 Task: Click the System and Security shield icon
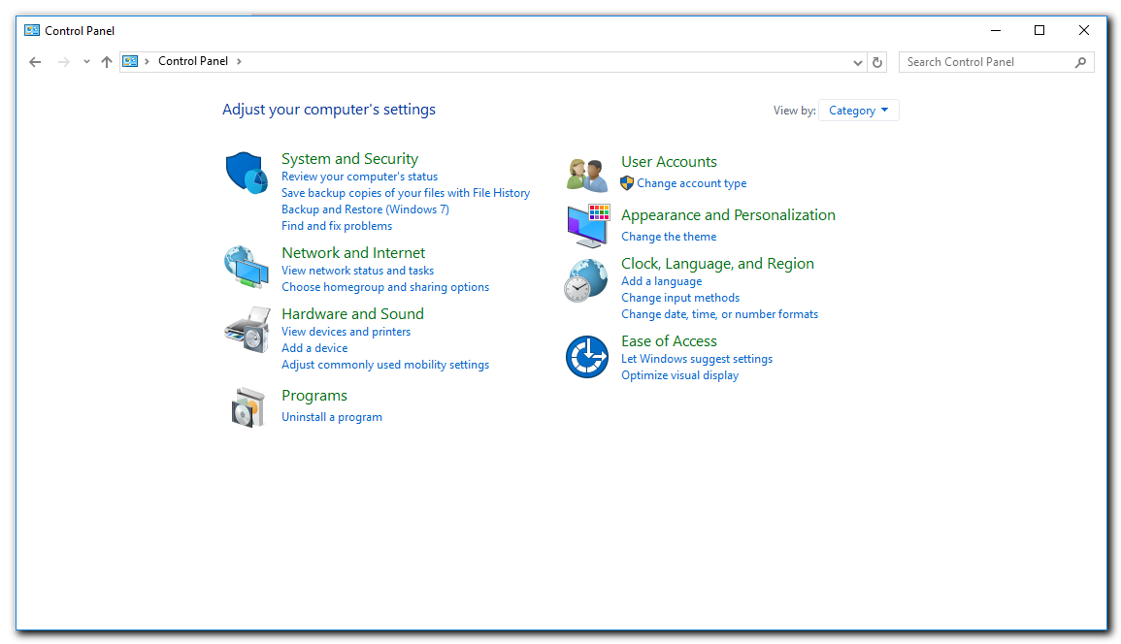tap(247, 173)
